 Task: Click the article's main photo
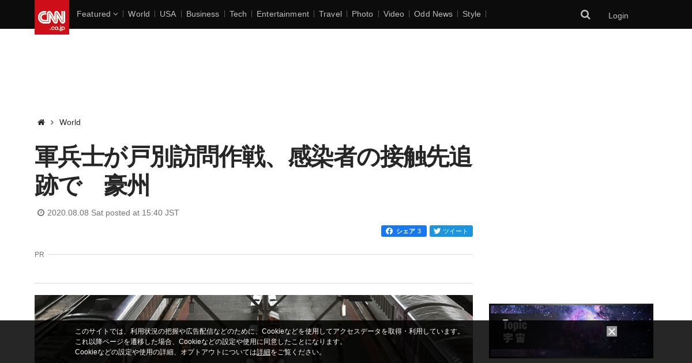[x=254, y=329]
